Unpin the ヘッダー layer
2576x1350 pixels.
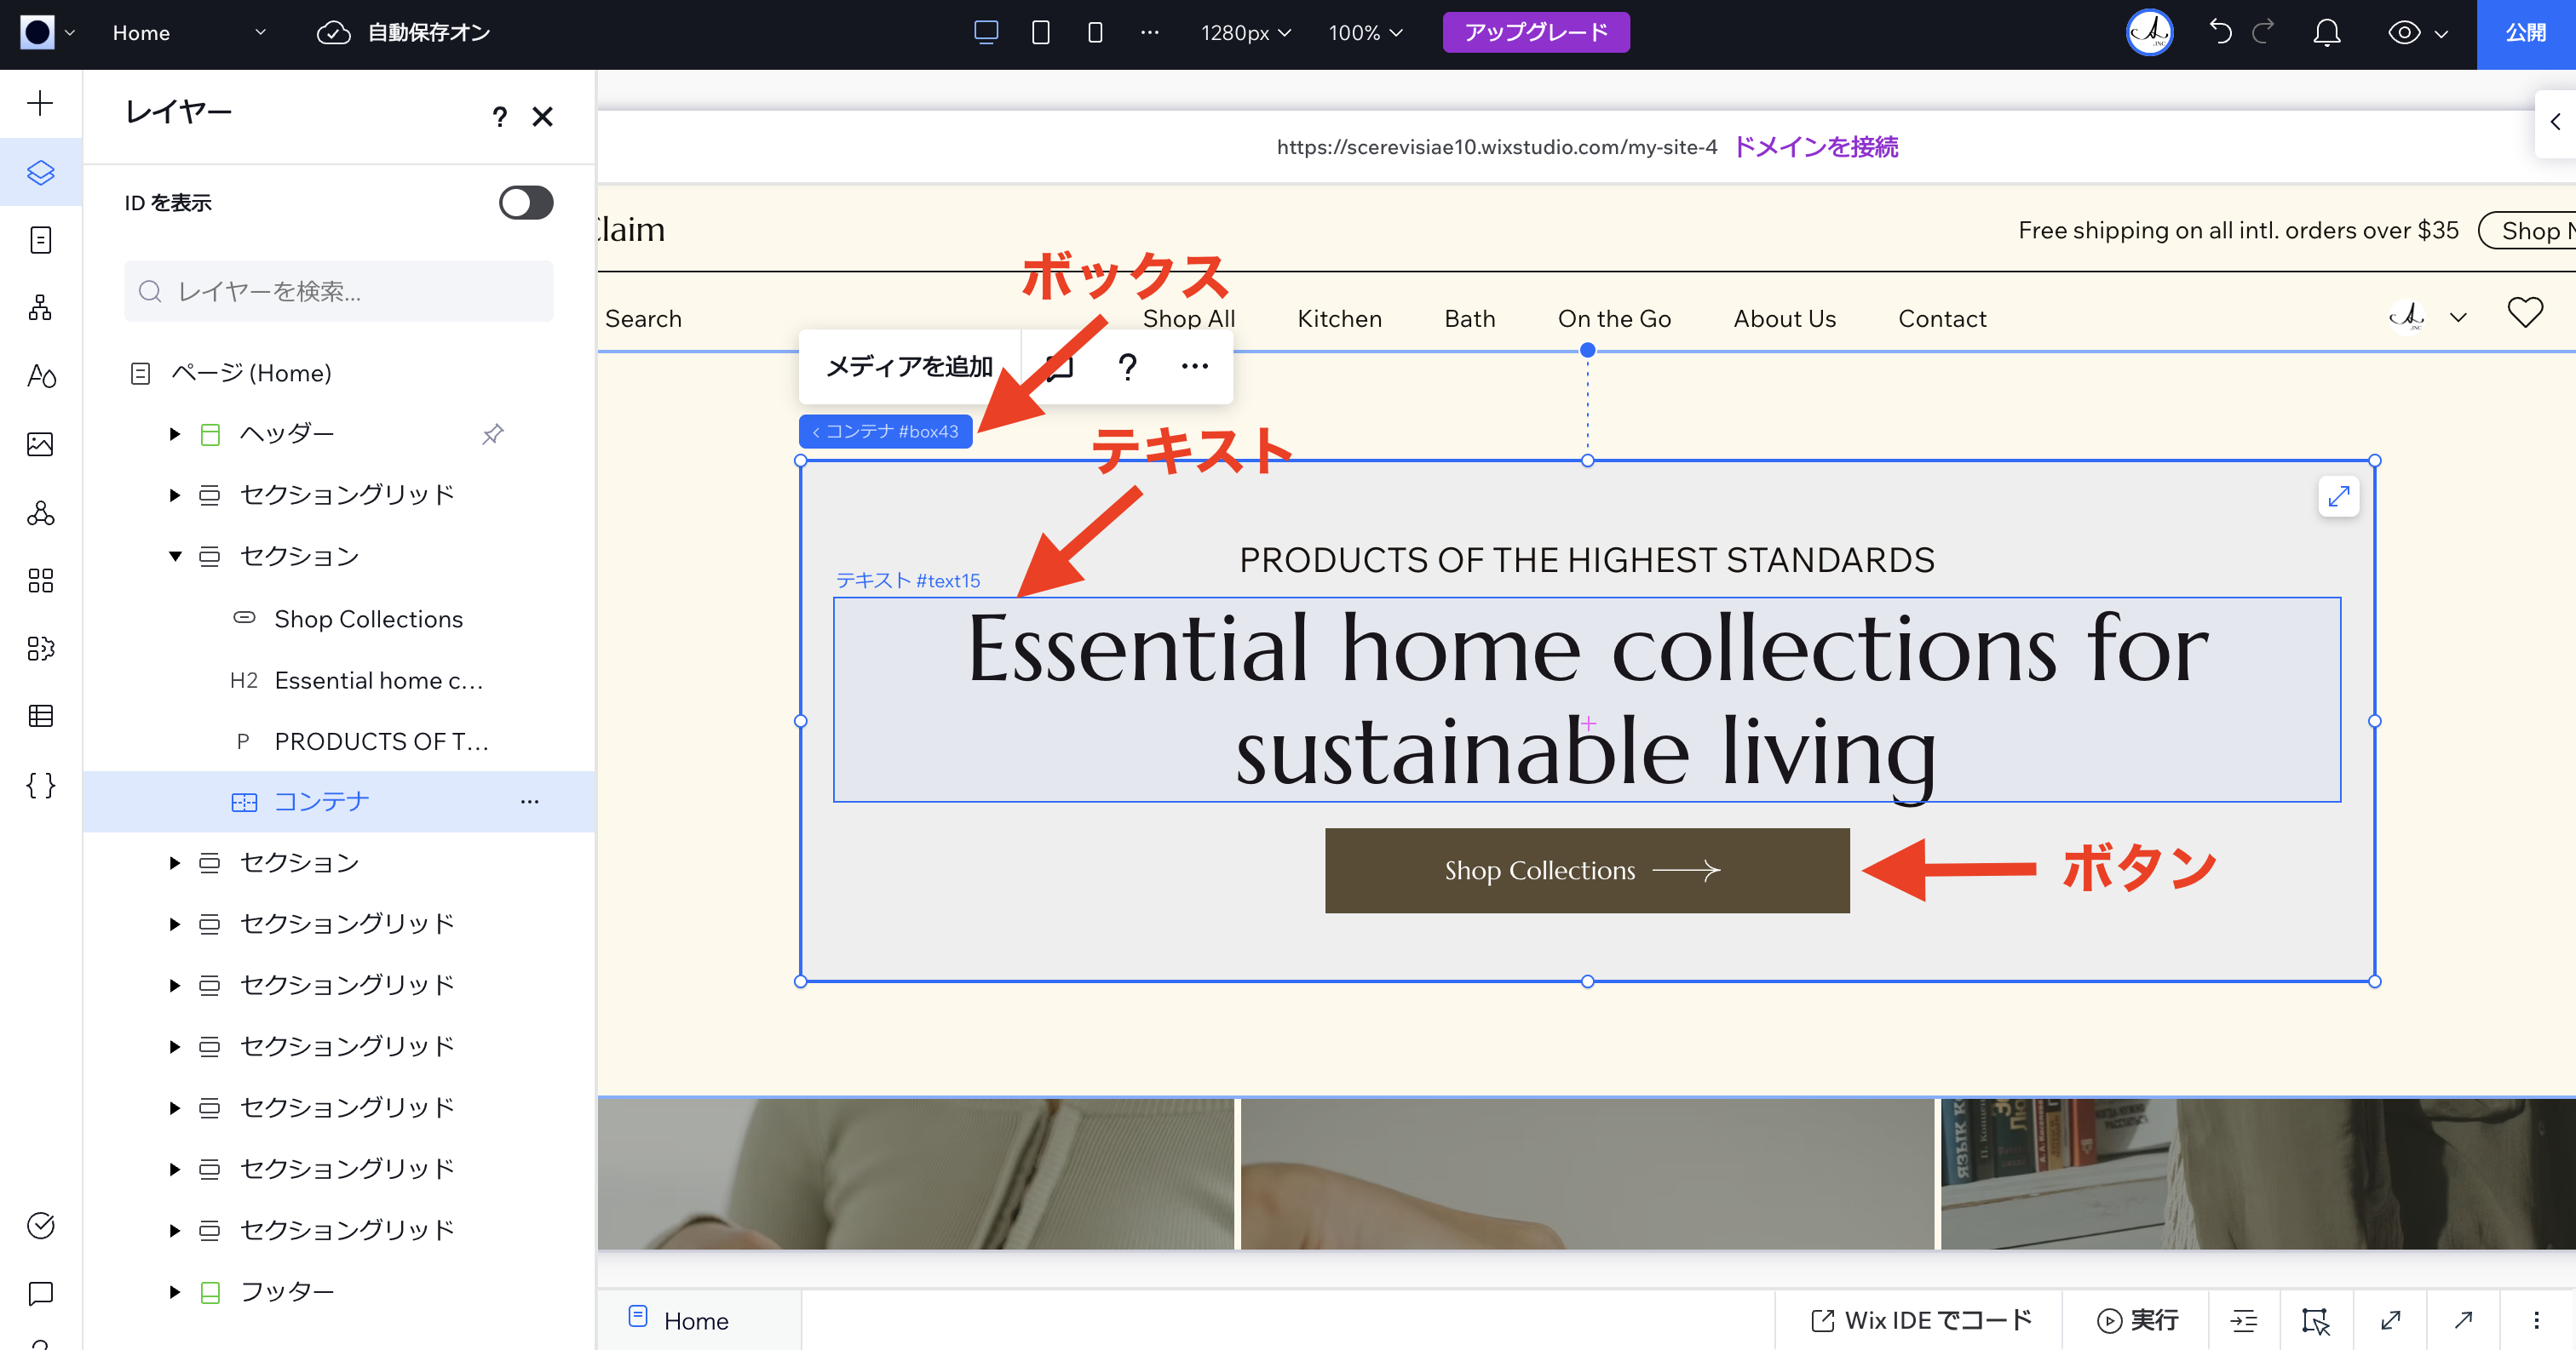[492, 433]
